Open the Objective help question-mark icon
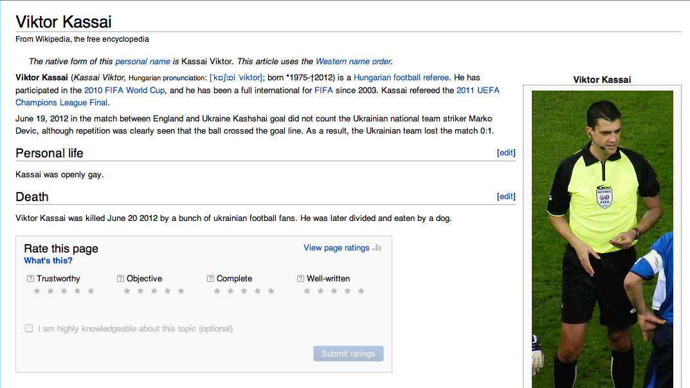 click(x=120, y=279)
